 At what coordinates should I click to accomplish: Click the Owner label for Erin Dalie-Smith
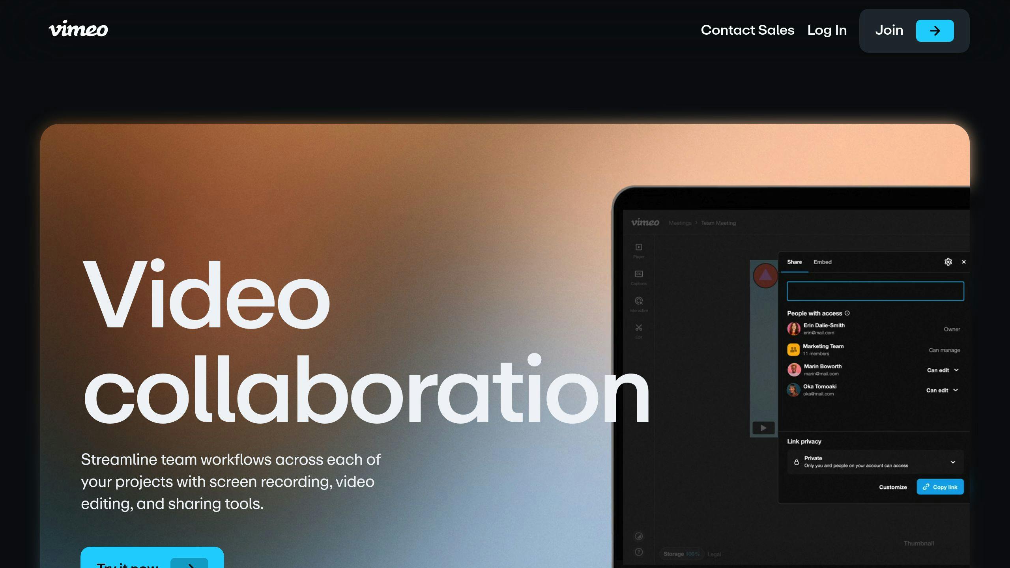952,329
